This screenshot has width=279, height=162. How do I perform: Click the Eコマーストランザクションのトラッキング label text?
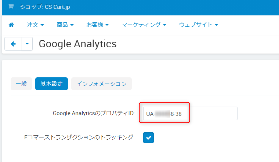(79, 137)
